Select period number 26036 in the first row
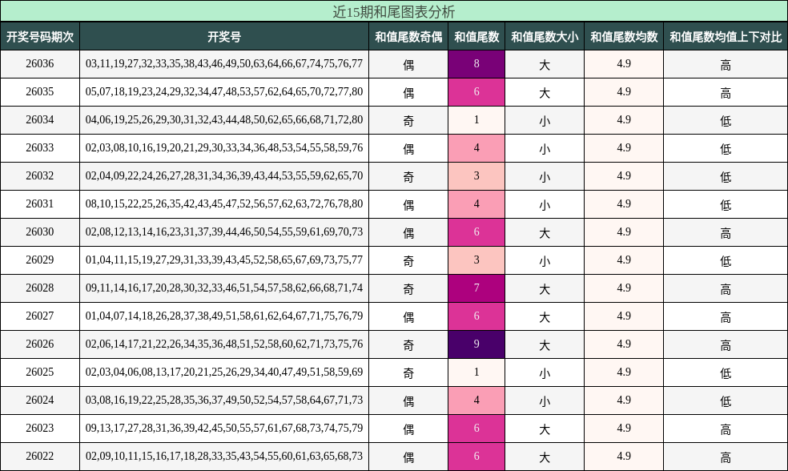The height and width of the screenshot is (471, 788). click(x=40, y=62)
